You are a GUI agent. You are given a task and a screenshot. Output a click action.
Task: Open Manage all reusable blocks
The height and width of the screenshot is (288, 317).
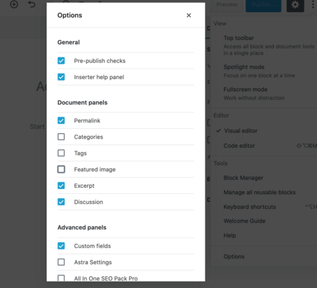click(x=259, y=193)
